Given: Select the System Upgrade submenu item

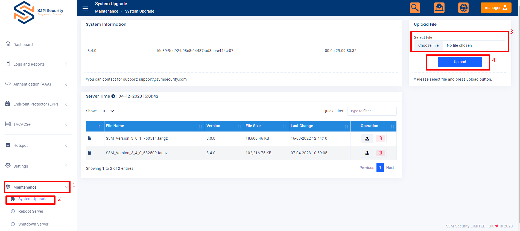Looking at the screenshot, I should (x=33, y=199).
